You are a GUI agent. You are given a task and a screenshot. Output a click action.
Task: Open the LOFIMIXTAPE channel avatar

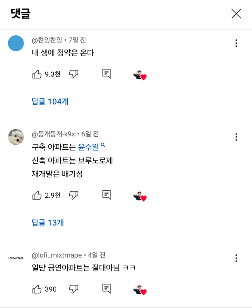coord(16,258)
